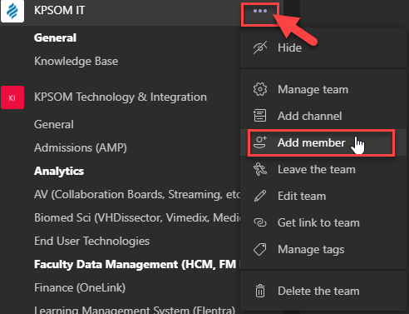The height and width of the screenshot is (314, 409).
Task: Open the Finance (OneLink) channel
Action: tap(80, 287)
